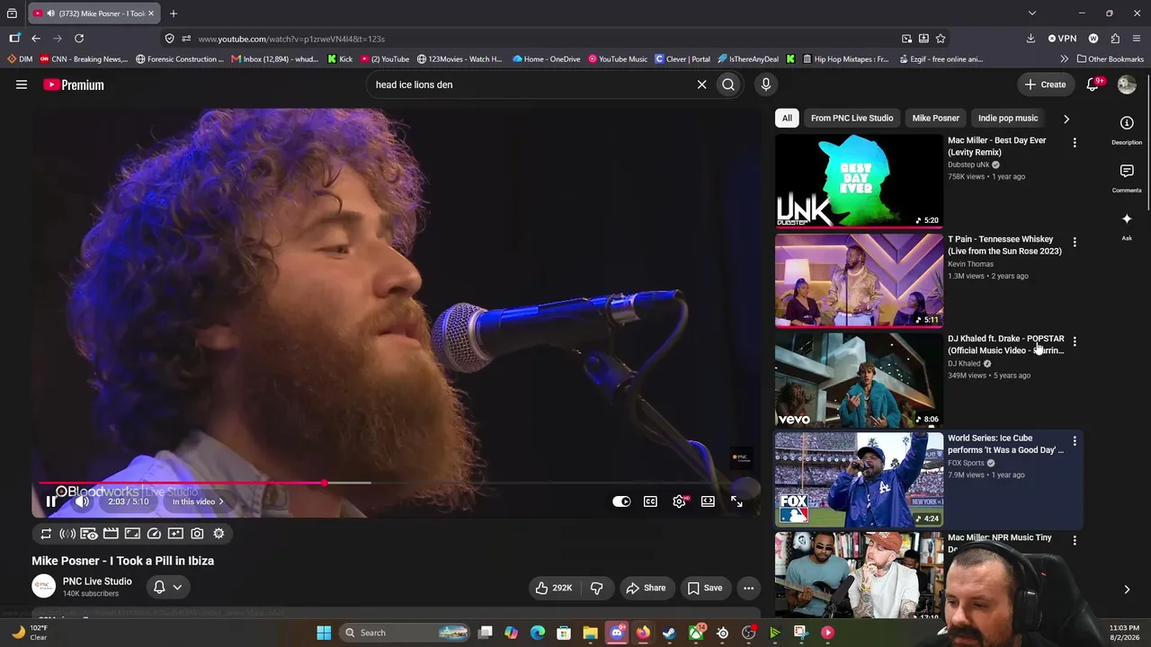Reload the page
The image size is (1151, 647).
pyautogui.click(x=79, y=39)
